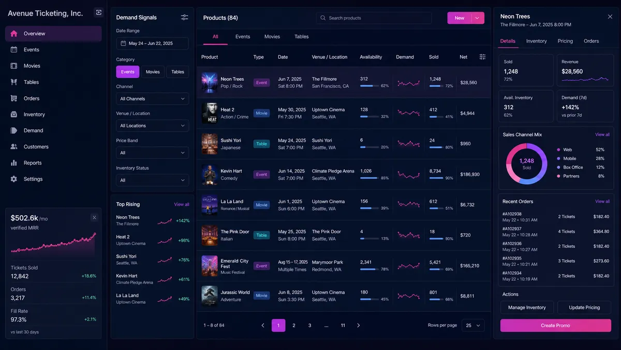621x350 pixels.
Task: Sort table by Demand column header
Action: point(405,57)
